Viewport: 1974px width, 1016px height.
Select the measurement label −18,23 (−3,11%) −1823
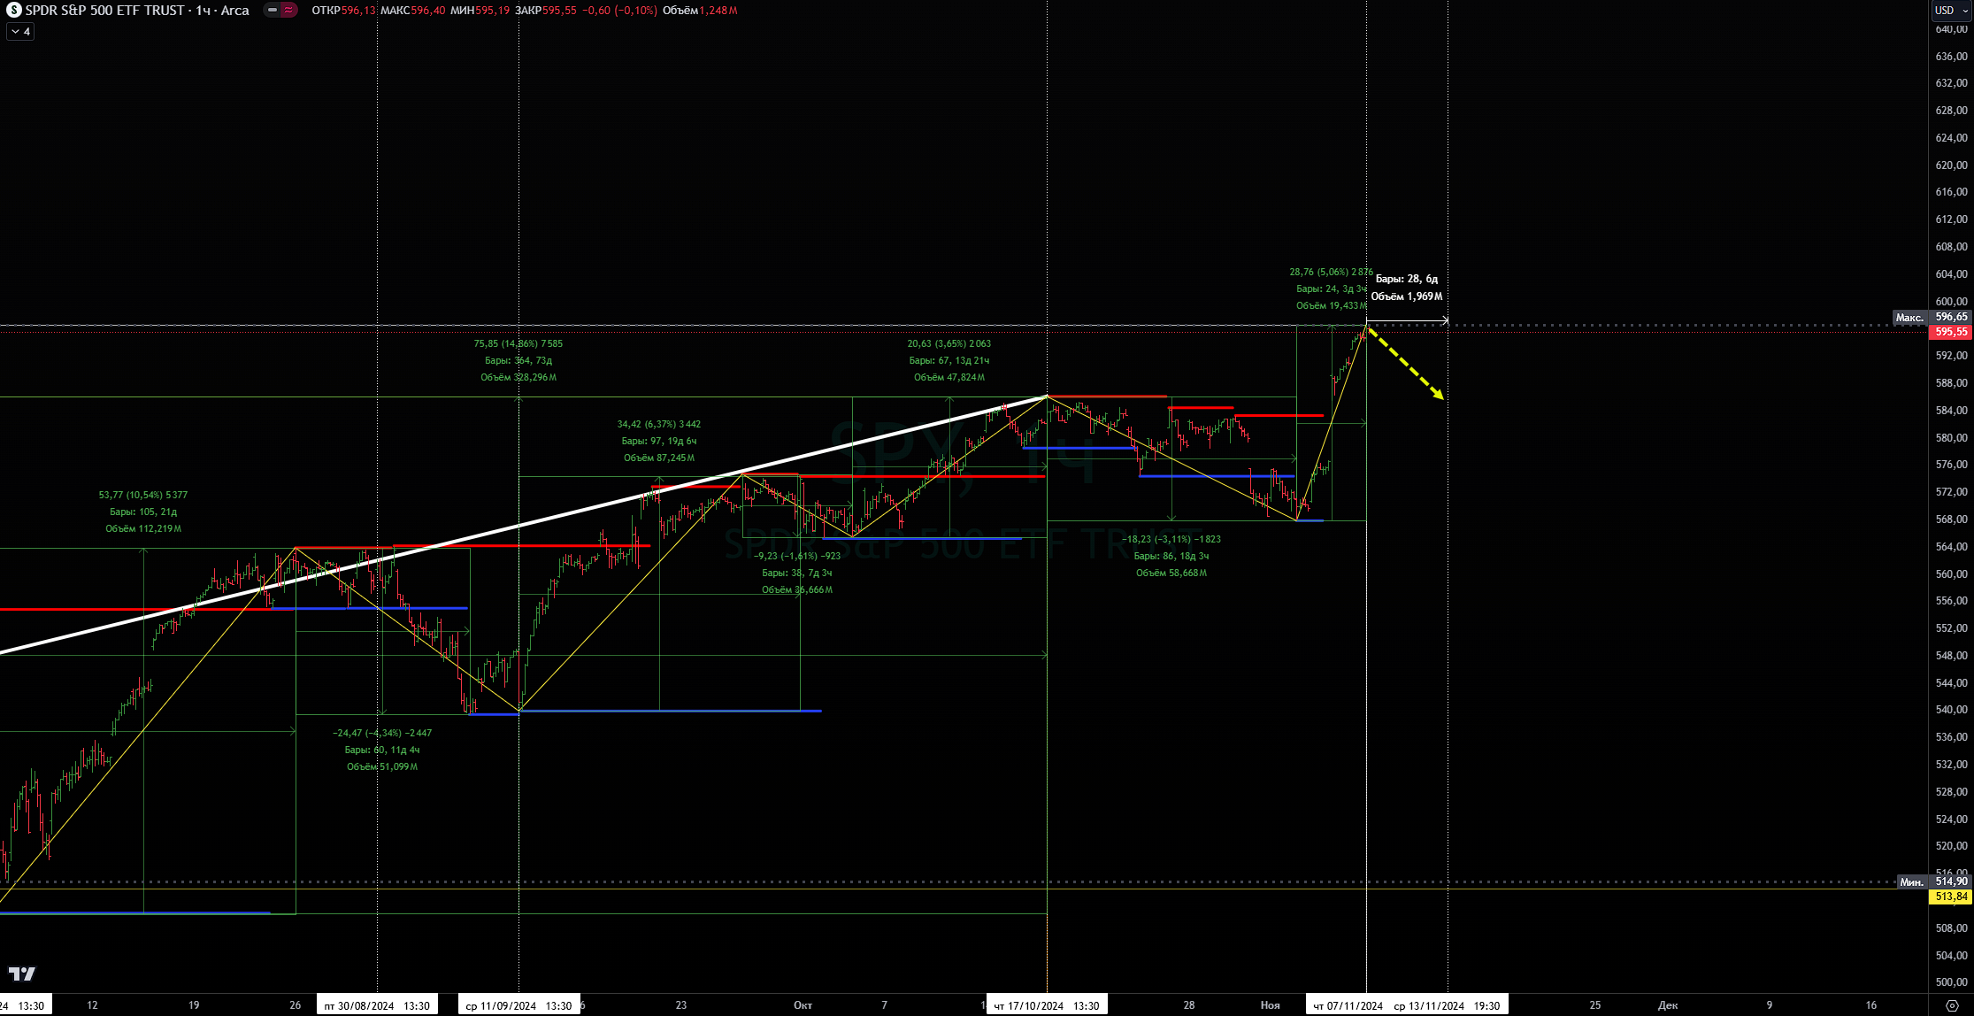pos(1171,539)
